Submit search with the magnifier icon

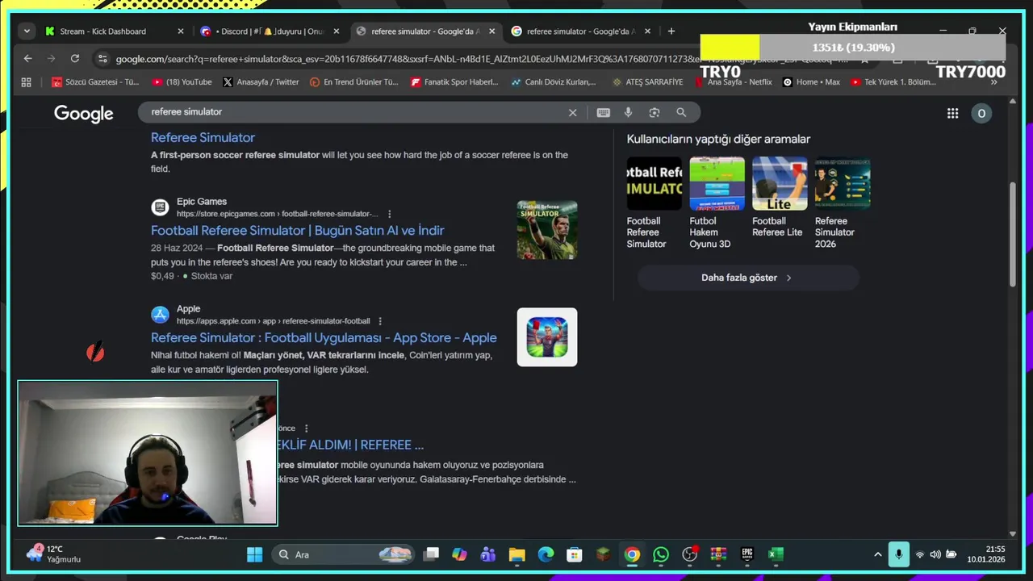coord(681,113)
